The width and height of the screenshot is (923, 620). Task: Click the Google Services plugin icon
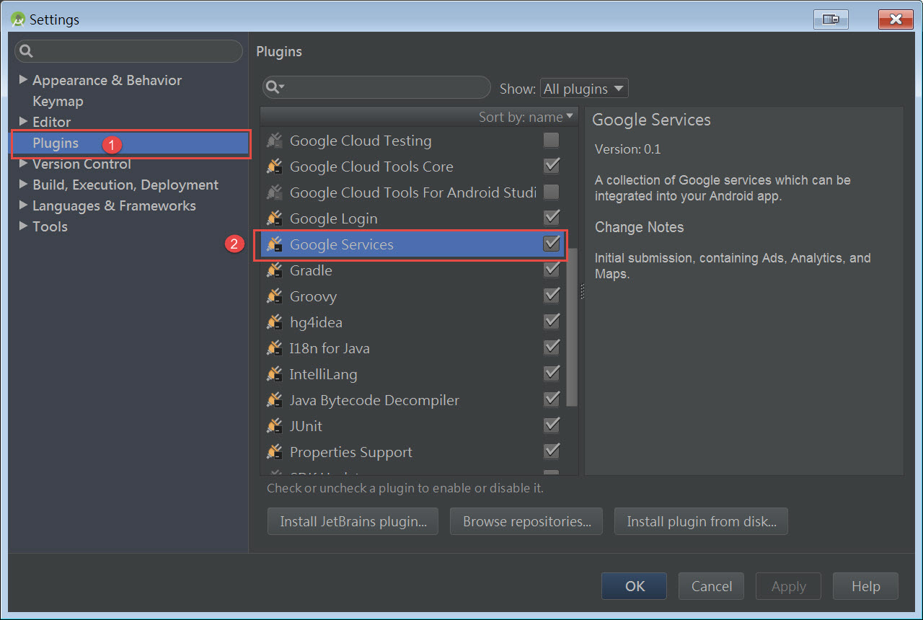click(x=274, y=244)
